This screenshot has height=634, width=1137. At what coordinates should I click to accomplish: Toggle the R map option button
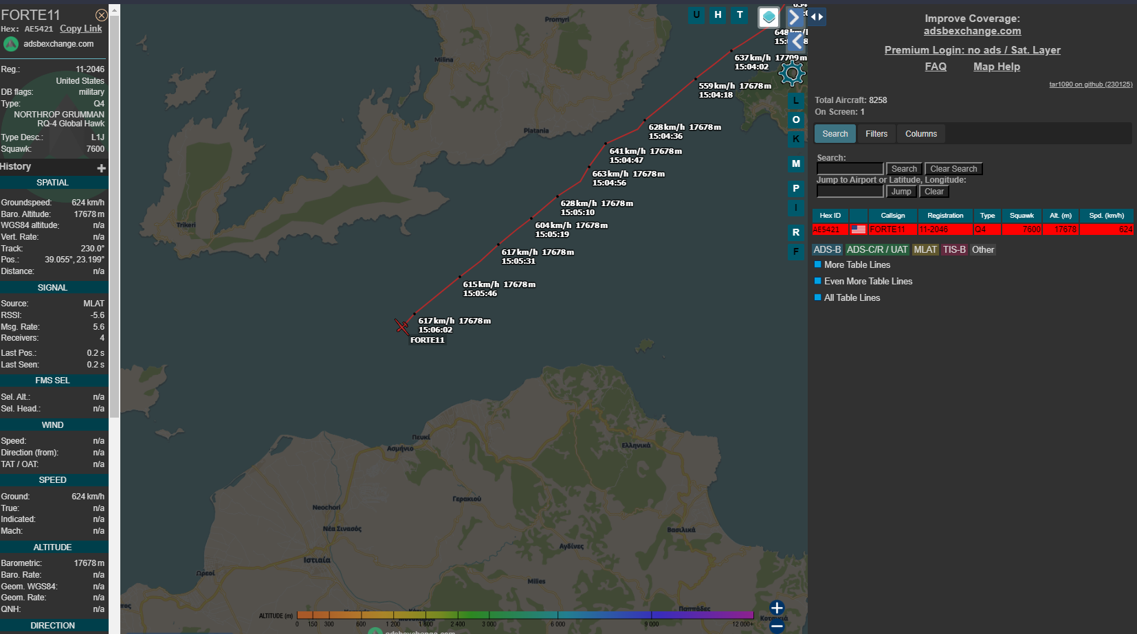(x=796, y=232)
